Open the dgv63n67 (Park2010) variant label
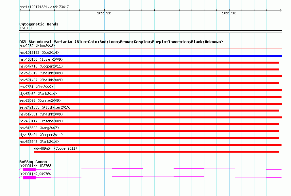This screenshot has height=196, width=291. pyautogui.click(x=39, y=94)
